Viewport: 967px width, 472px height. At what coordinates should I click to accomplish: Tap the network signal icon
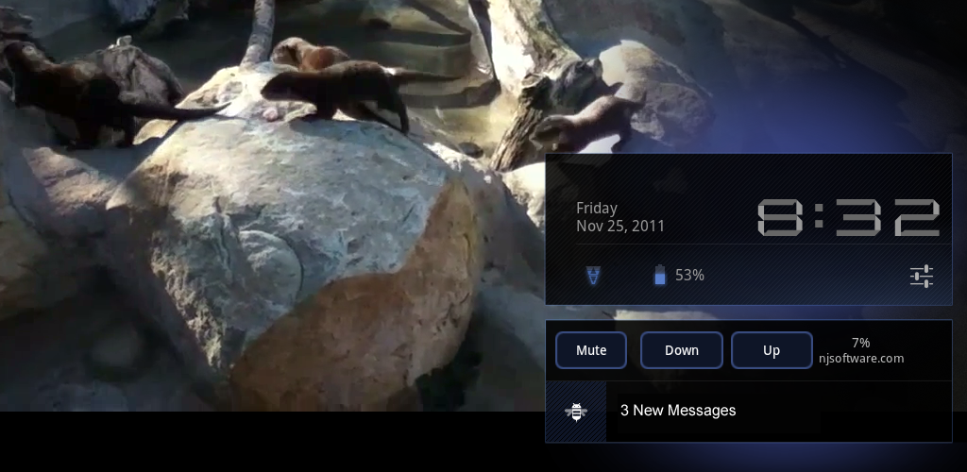[x=593, y=276]
